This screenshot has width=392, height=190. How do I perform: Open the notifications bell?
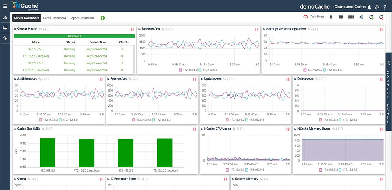(369, 7)
